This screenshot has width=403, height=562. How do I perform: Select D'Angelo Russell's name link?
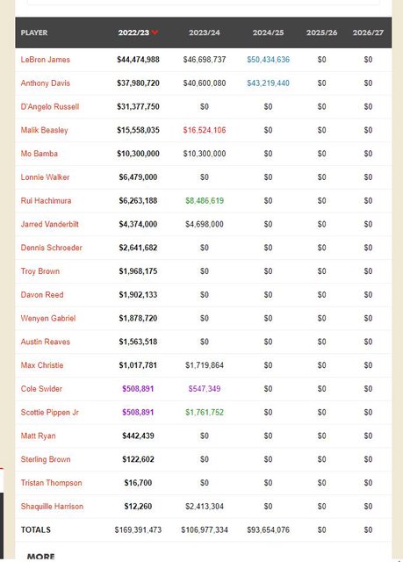coord(50,106)
